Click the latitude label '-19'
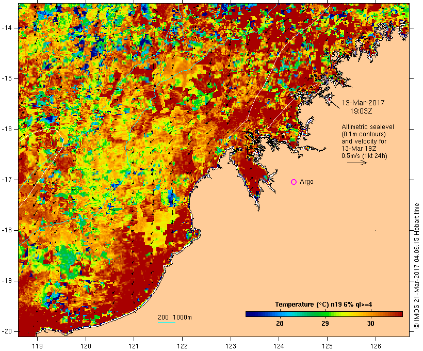 pos(6,281)
